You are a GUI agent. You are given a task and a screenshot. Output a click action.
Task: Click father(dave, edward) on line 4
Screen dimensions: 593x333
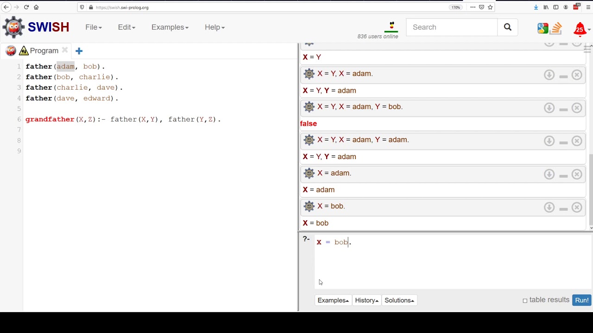[72, 98]
